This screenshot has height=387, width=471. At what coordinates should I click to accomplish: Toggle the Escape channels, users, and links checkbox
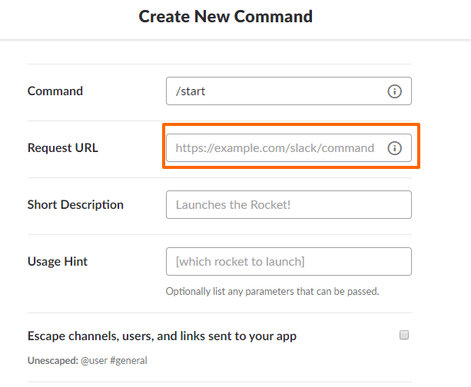(404, 335)
